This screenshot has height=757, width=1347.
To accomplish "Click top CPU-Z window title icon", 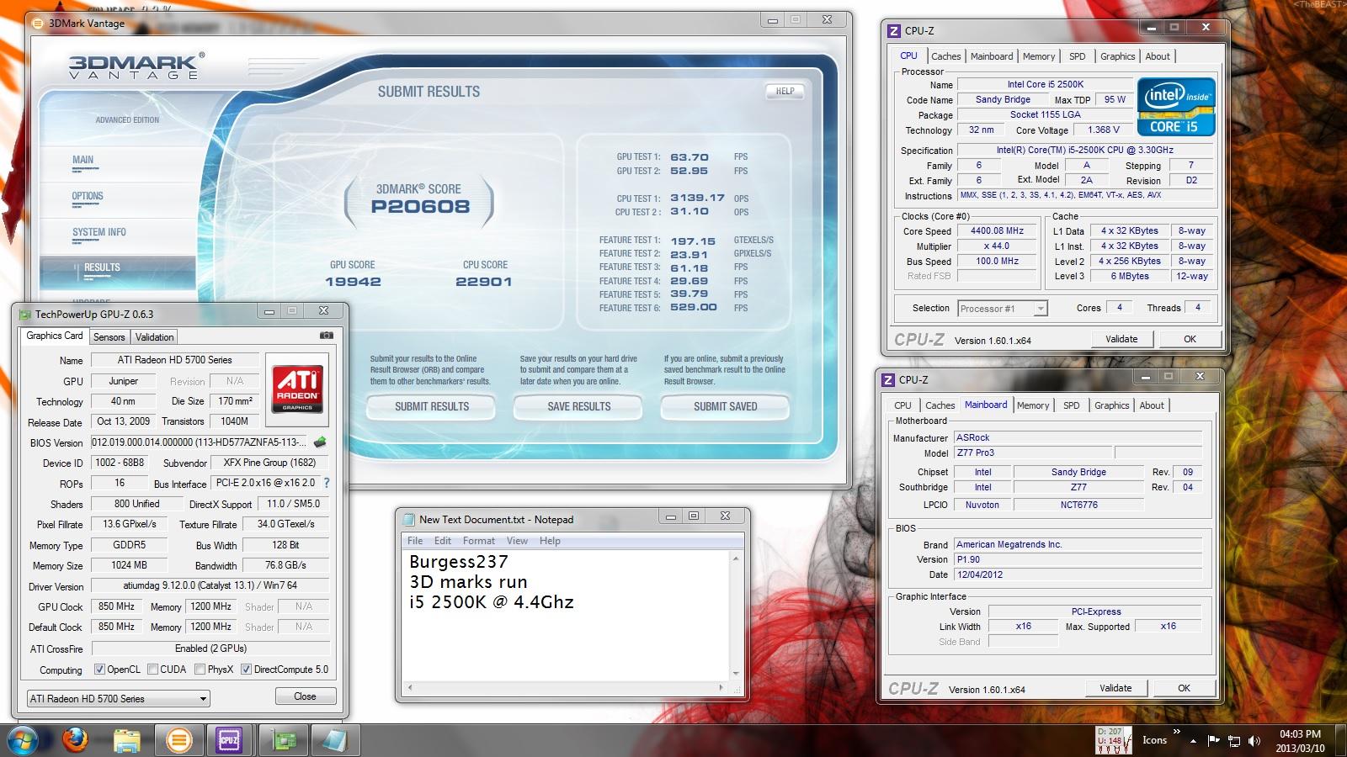I will pos(894,31).
